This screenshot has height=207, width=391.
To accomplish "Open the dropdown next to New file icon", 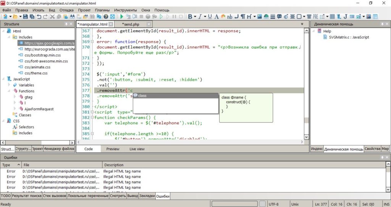I will 10,17.
